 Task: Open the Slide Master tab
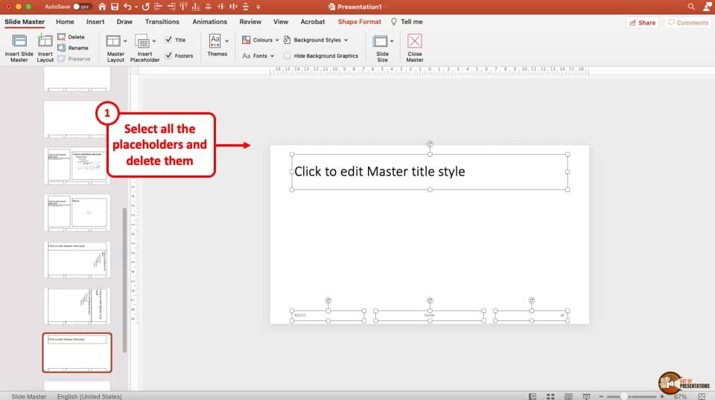click(x=25, y=22)
